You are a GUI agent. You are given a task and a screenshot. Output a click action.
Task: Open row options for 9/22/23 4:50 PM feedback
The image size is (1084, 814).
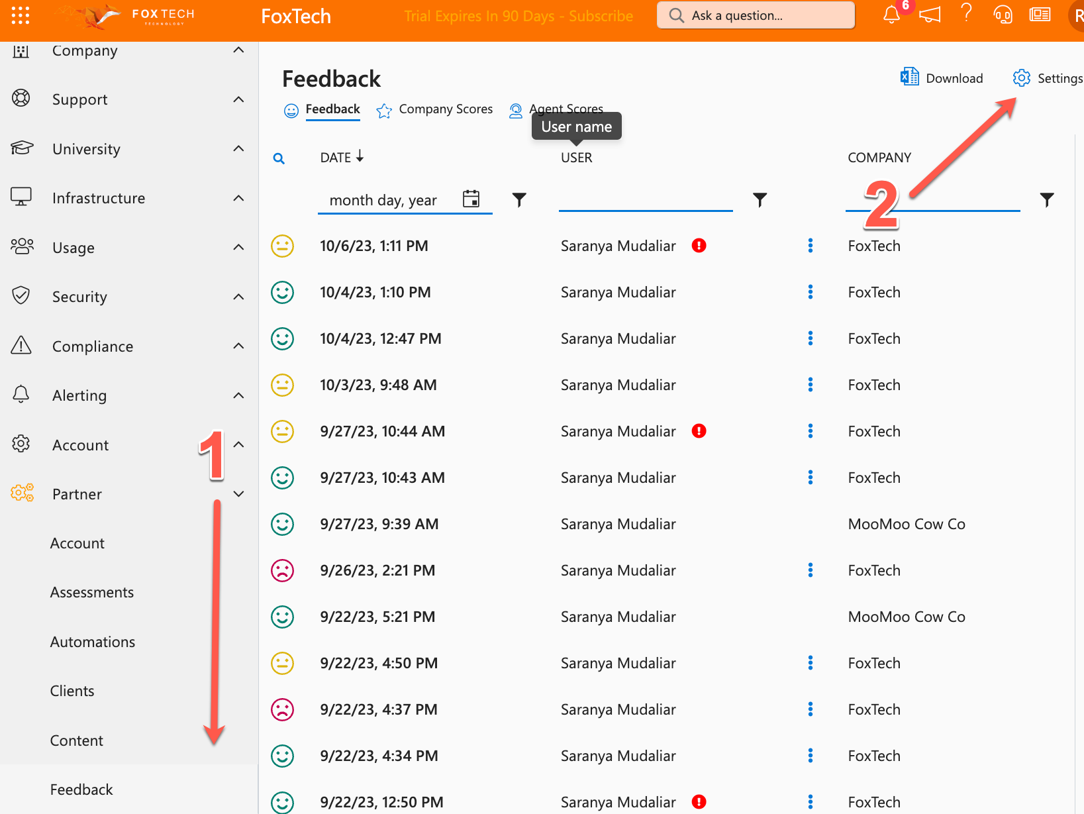tap(810, 663)
